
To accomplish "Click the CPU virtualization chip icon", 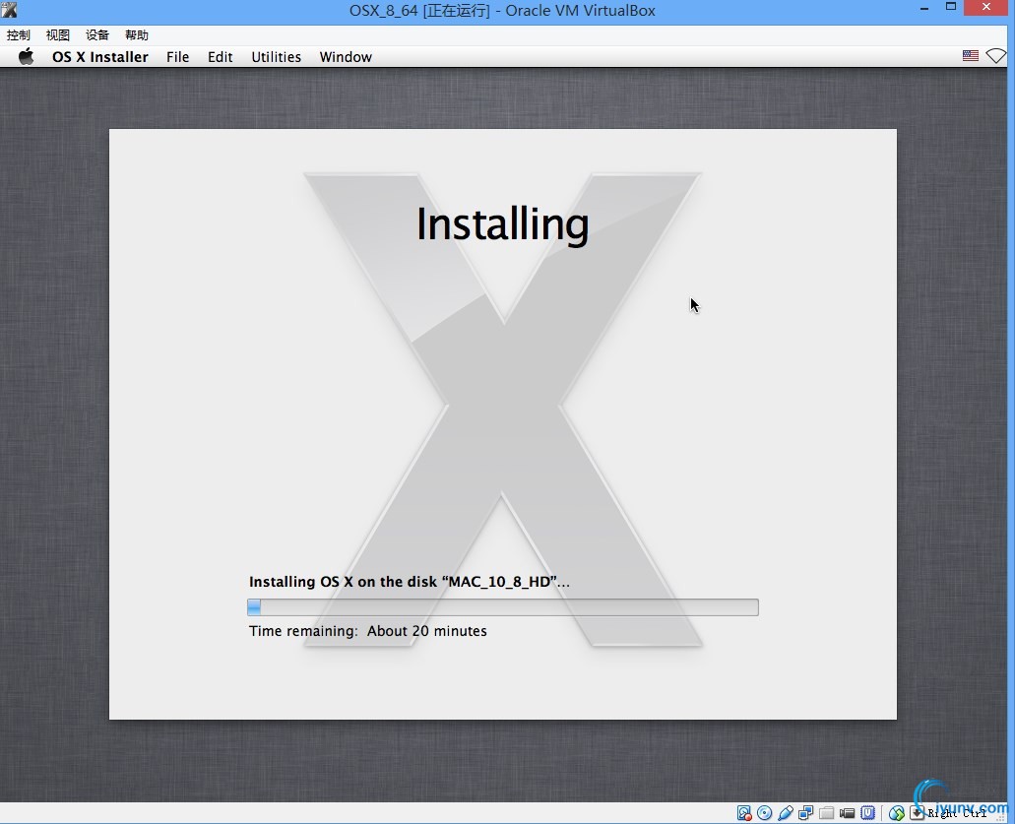I will 868,813.
